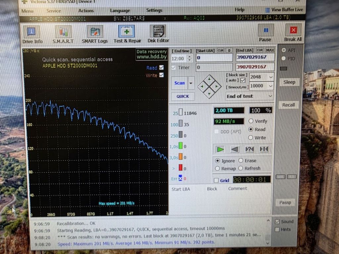The height and width of the screenshot is (254, 339).
Task: Click the Sleep button
Action: click(289, 82)
